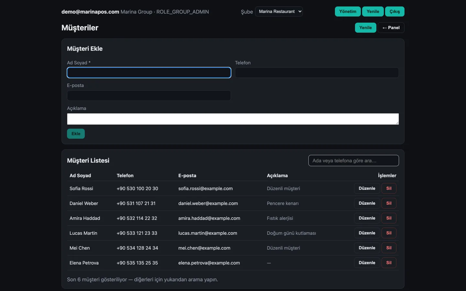The width and height of the screenshot is (466, 291).
Task: Refresh customers with Yenile beside Panel
Action: [x=366, y=28]
